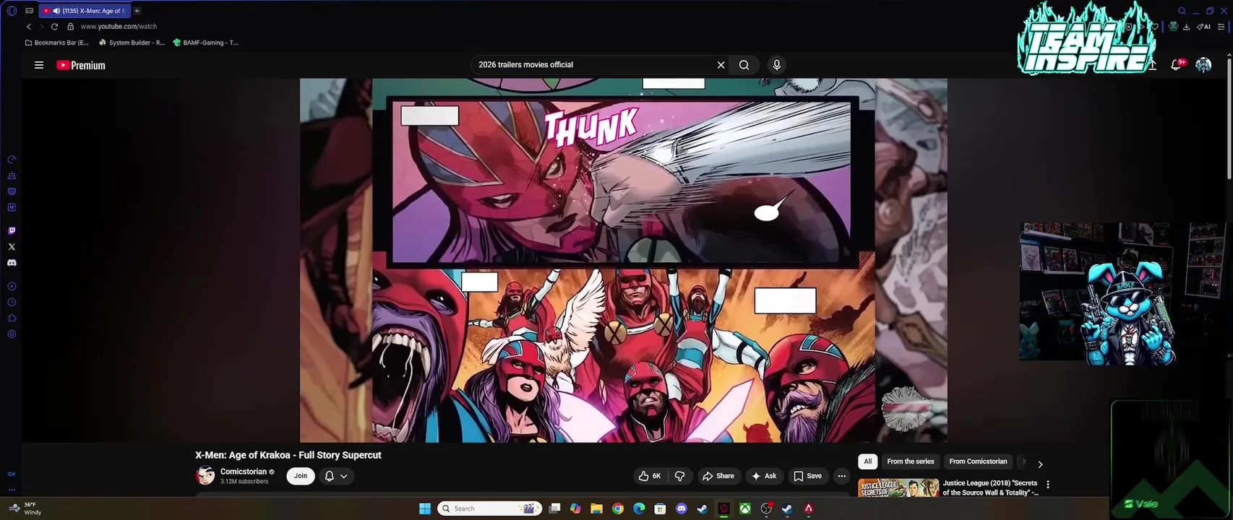Open browser downloads icon
The height and width of the screenshot is (520, 1233).
[1186, 27]
